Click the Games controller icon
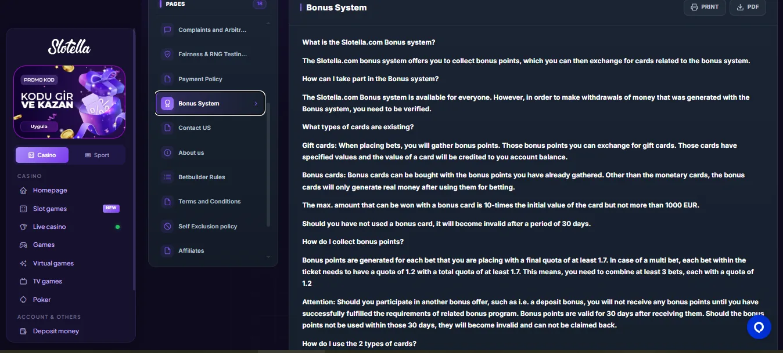 coord(23,245)
